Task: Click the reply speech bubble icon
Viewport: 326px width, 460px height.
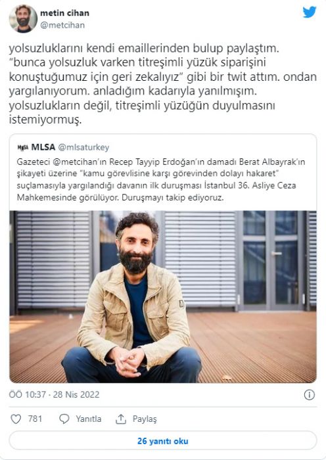Action: (x=64, y=419)
